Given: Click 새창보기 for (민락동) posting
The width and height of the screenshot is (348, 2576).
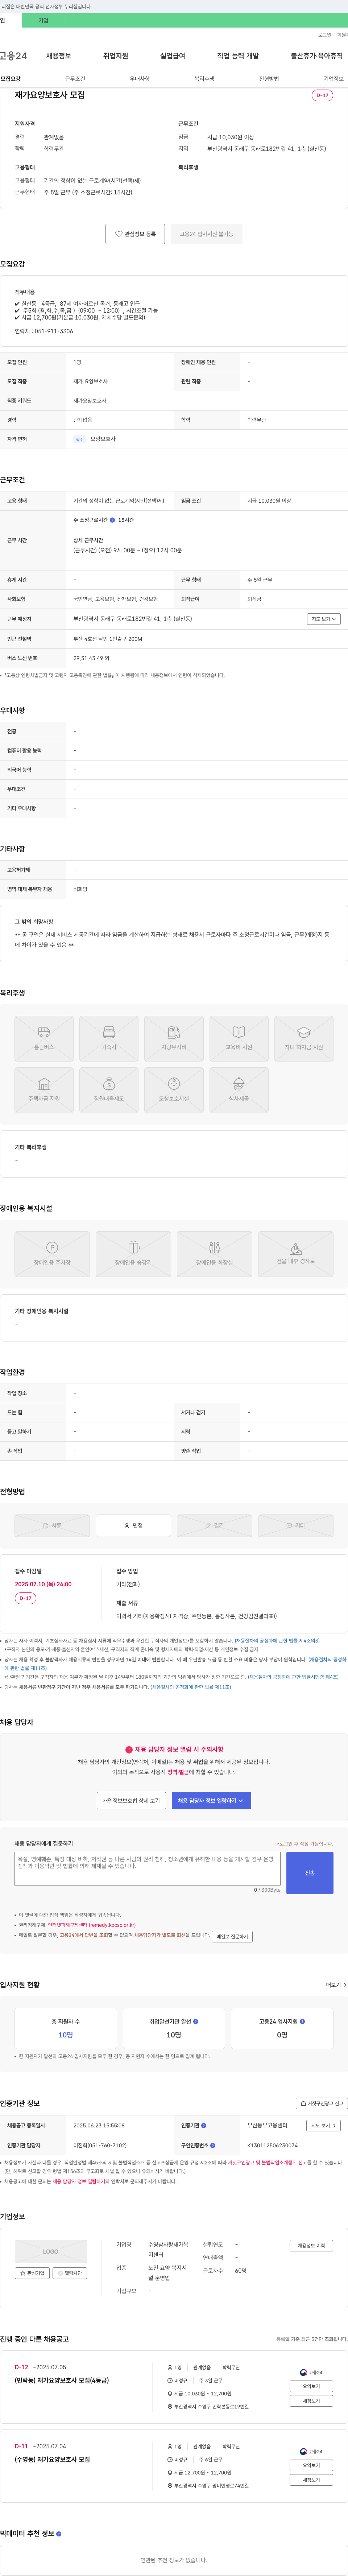Looking at the screenshot, I should click(x=311, y=2400).
